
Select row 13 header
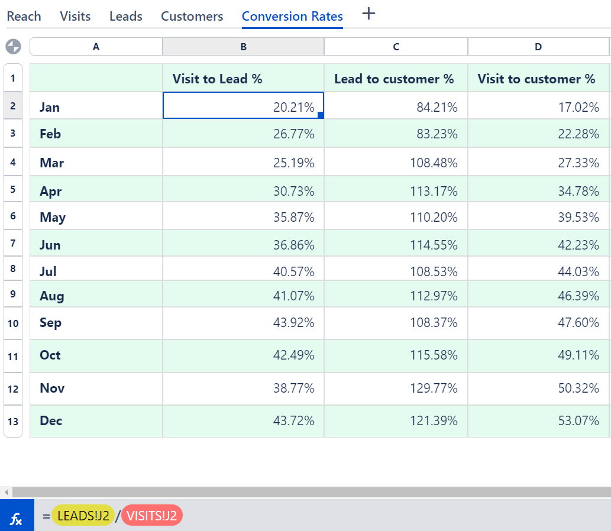(12, 421)
